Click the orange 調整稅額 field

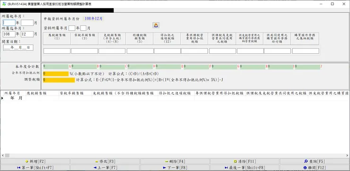[59, 80]
